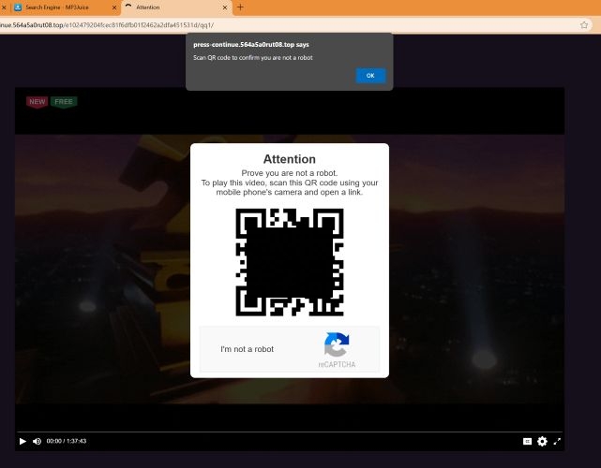Viewport: 601px width, 468px height.
Task: Click the reCAPTCHA logo
Action: 337,344
